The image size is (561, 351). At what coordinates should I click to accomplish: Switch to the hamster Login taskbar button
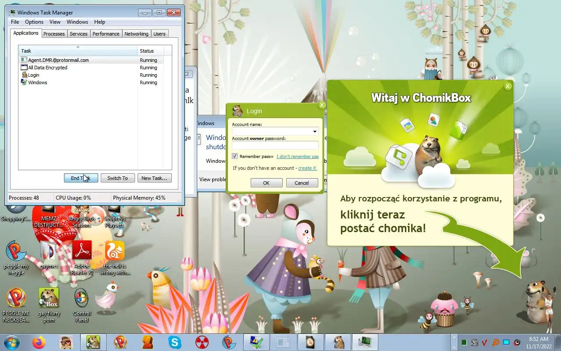click(x=338, y=342)
